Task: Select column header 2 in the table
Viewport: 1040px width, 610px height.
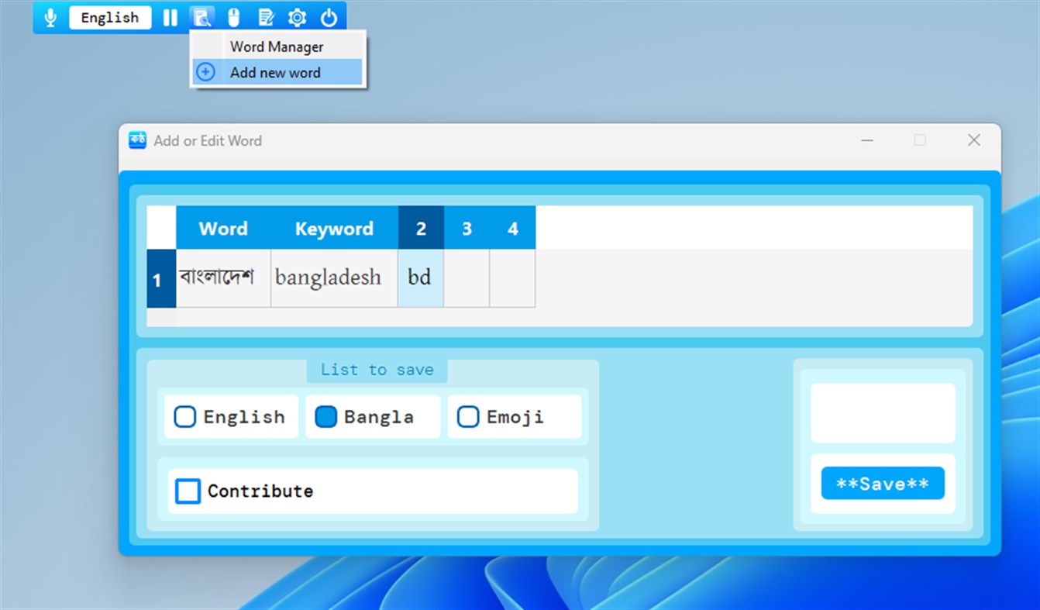Action: [420, 228]
